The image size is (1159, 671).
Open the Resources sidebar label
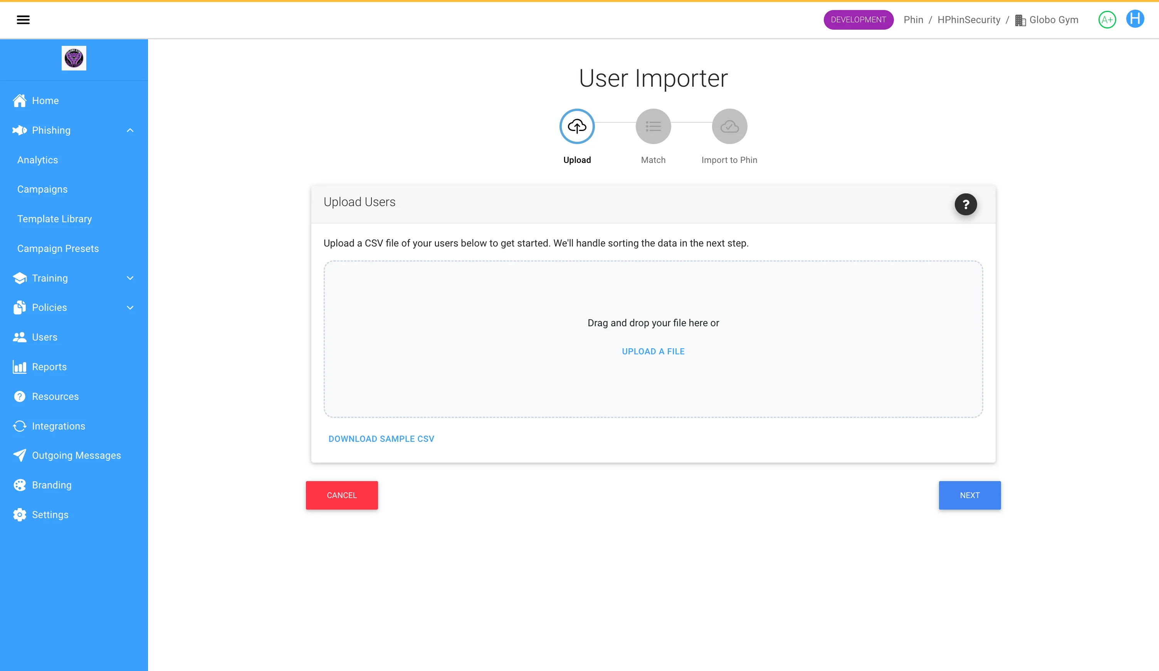(55, 396)
